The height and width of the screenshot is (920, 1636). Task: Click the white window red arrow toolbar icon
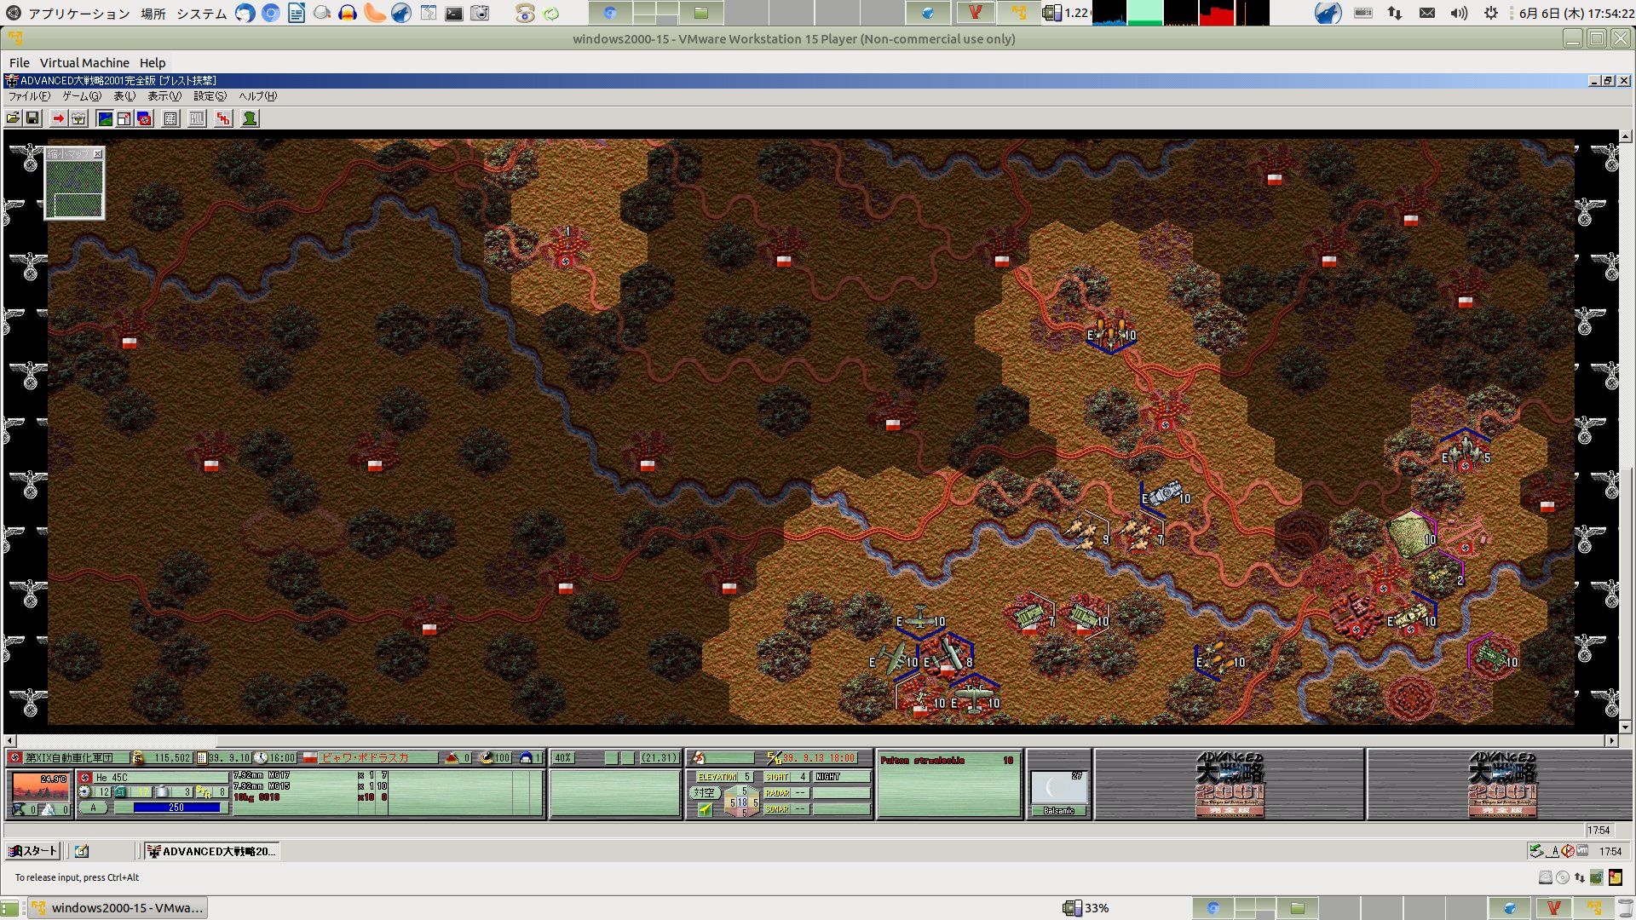click(124, 118)
